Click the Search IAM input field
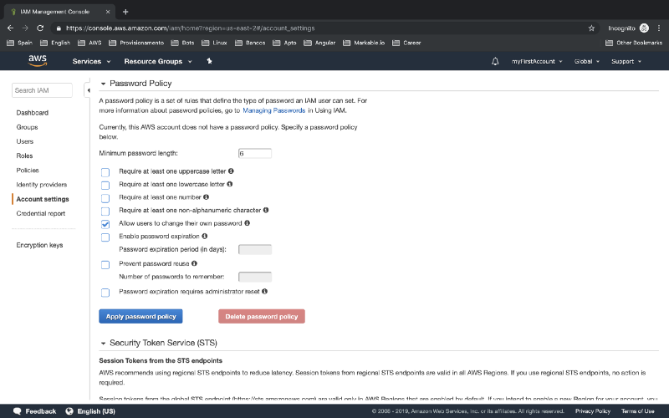Image resolution: width=669 pixels, height=418 pixels. pos(42,90)
